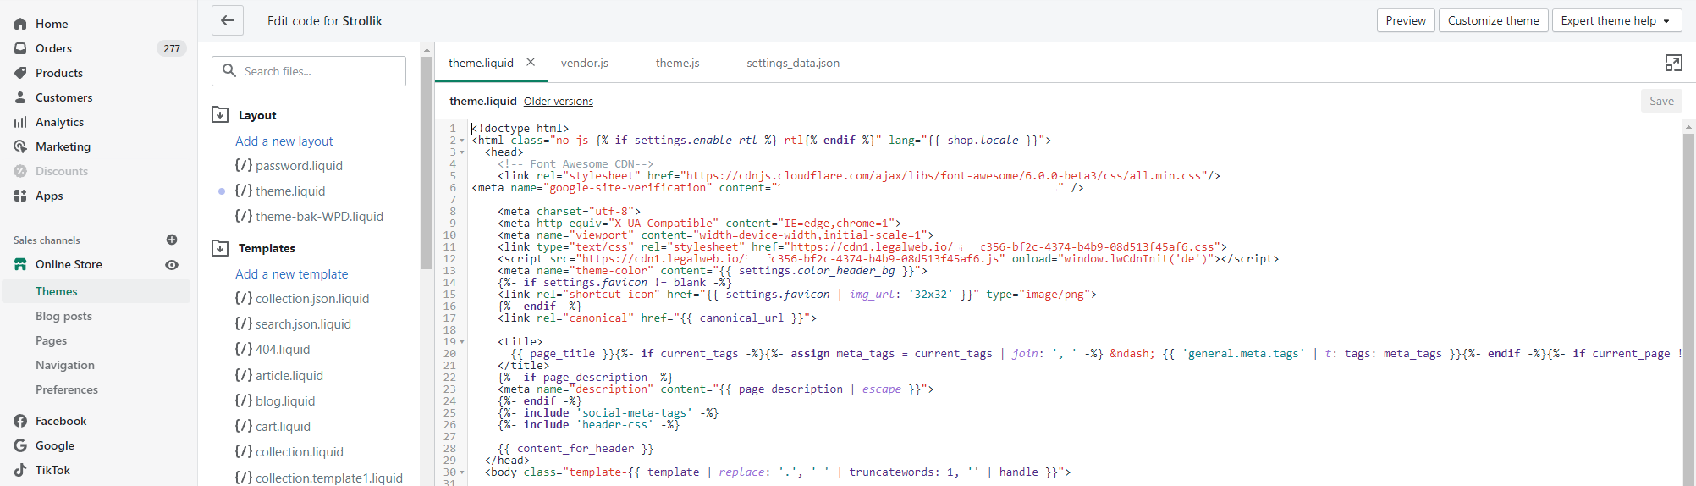Fold code at line 2 arrow
This screenshot has width=1696, height=486.
[462, 141]
